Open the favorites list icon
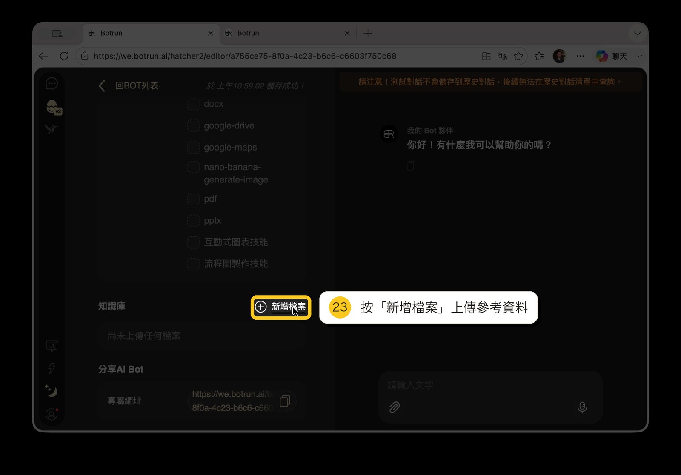Viewport: 681px width, 475px height. [x=539, y=56]
